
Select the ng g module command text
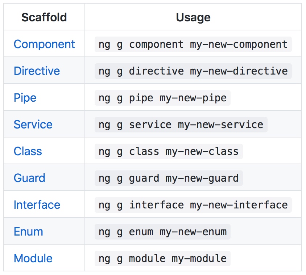tap(162, 259)
